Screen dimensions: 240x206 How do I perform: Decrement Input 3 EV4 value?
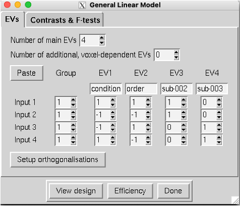[x=219, y=130]
